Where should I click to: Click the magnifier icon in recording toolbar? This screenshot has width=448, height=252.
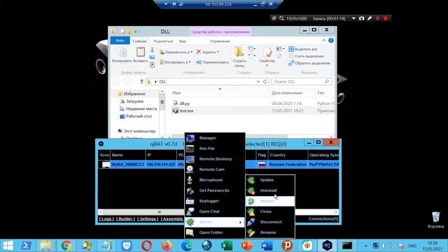281,18
